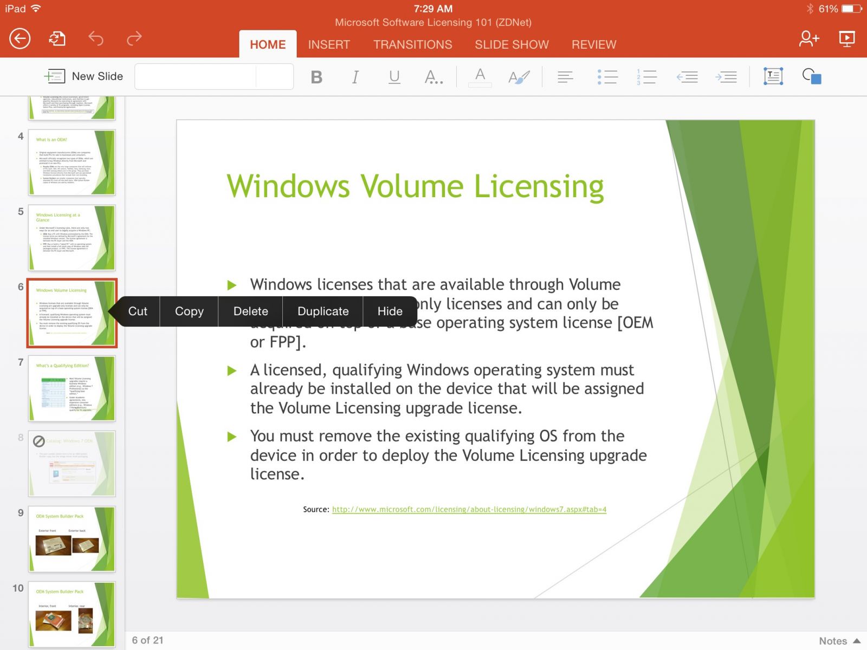Choose Delete from the popup menu
Image resolution: width=867 pixels, height=650 pixels.
click(250, 311)
